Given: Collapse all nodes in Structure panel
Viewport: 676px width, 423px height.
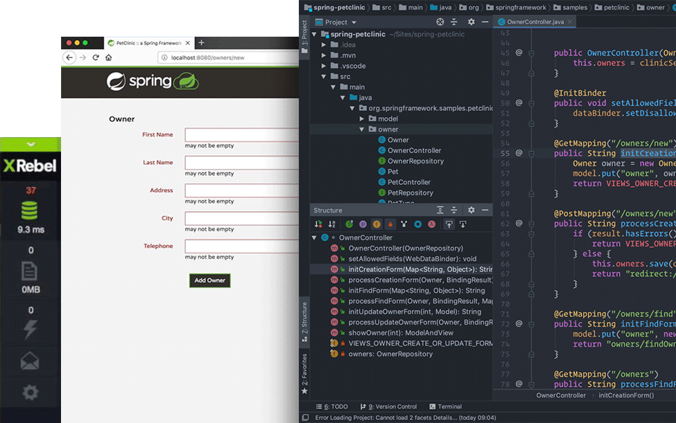Looking at the screenshot, I should tap(454, 210).
